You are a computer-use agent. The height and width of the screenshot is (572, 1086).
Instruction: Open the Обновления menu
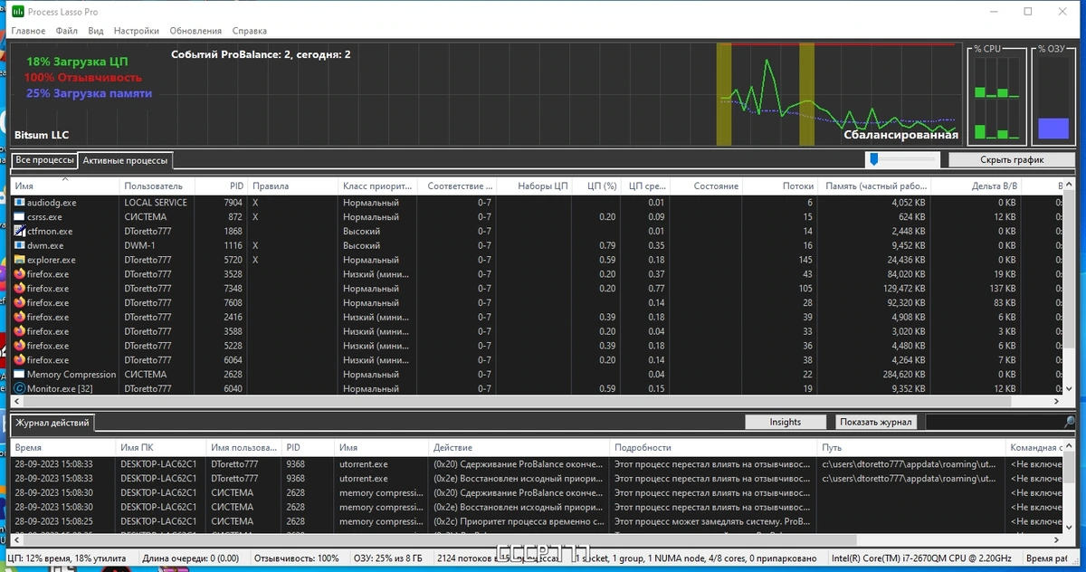click(x=195, y=31)
